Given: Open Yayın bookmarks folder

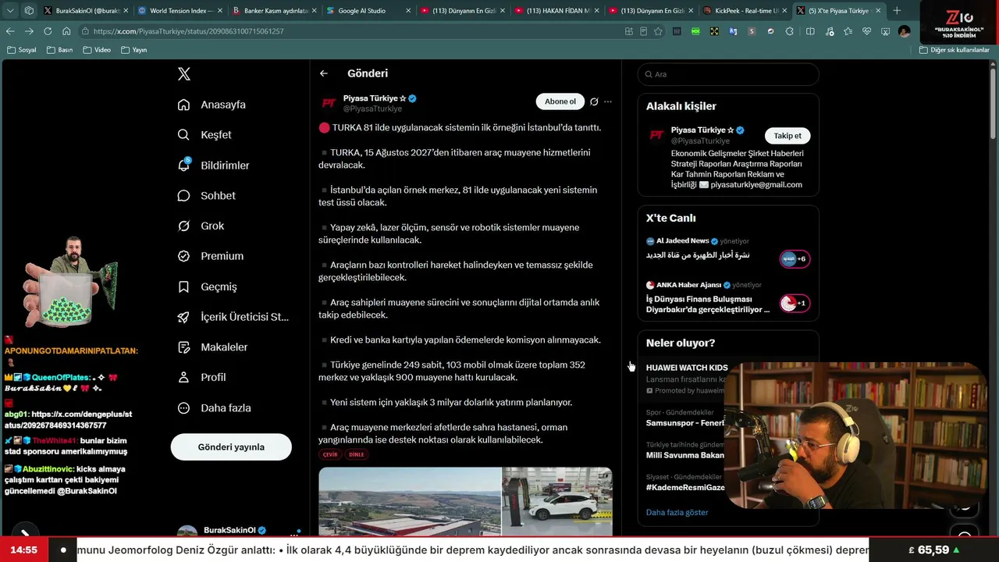Looking at the screenshot, I should pyautogui.click(x=133, y=50).
